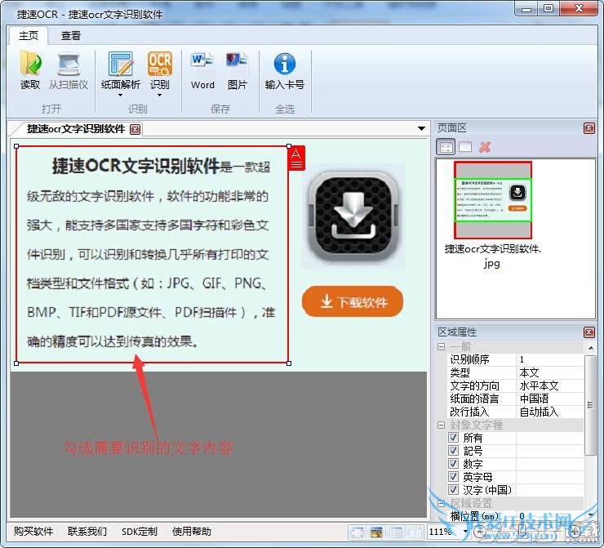This screenshot has height=548, width=604.
Task: Switch to the 查看 ribbon tab
Action: (71, 36)
